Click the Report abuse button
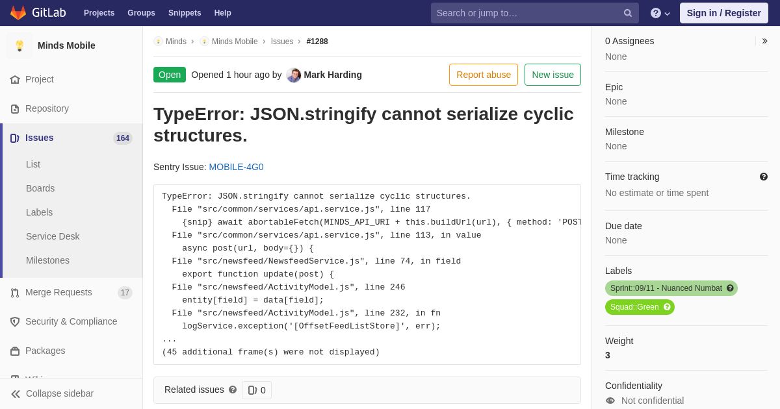Screen dimensions: 780x409 (484, 75)
